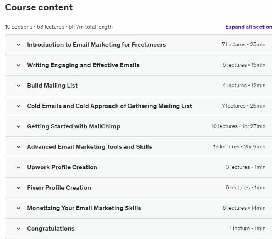This screenshot has height=239, width=272.
Task: Expand the Introduction to Email Marketing chevron
Action: click(x=19, y=45)
